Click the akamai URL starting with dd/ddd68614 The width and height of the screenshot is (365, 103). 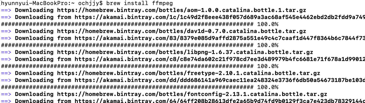pos(220,80)
